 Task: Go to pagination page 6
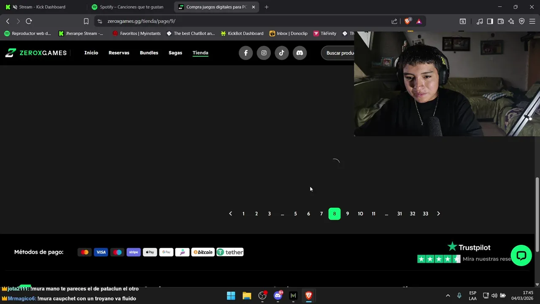[308, 214]
